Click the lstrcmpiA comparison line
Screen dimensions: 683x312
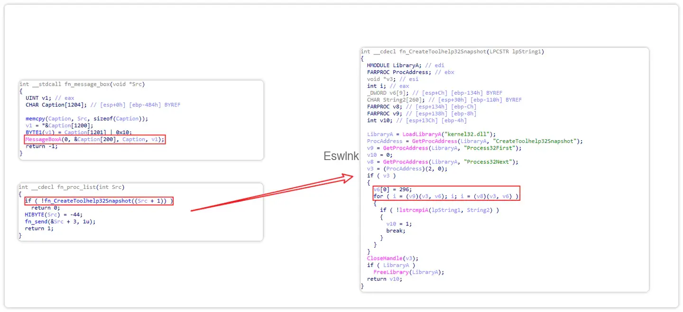pos(439,210)
